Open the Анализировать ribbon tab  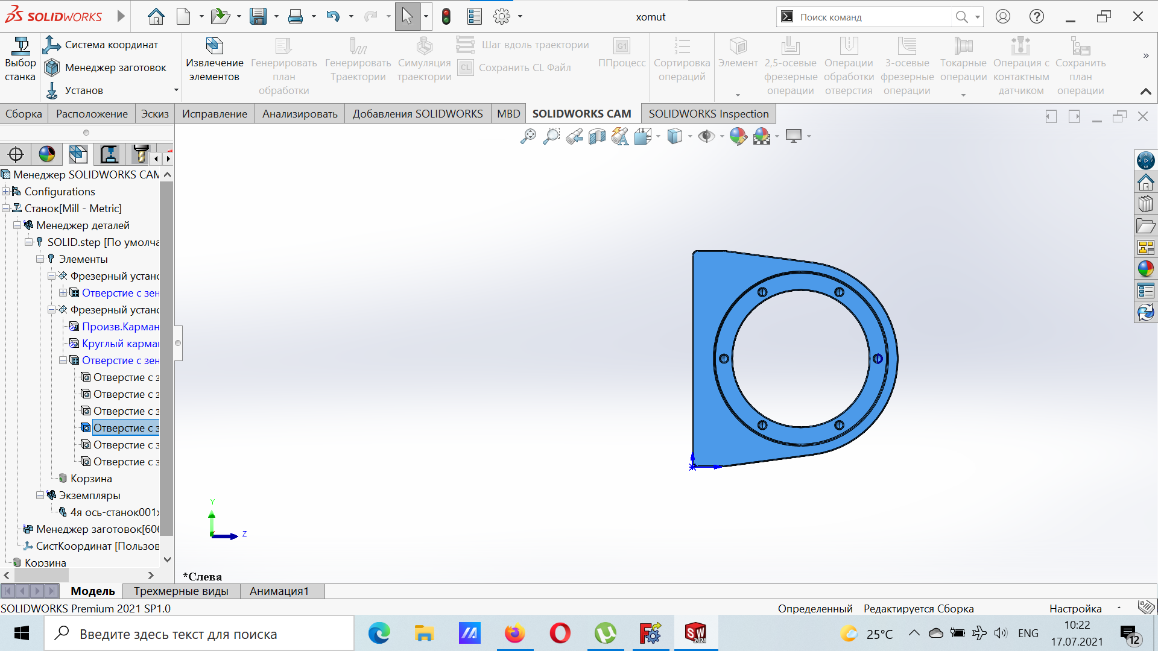(x=299, y=114)
